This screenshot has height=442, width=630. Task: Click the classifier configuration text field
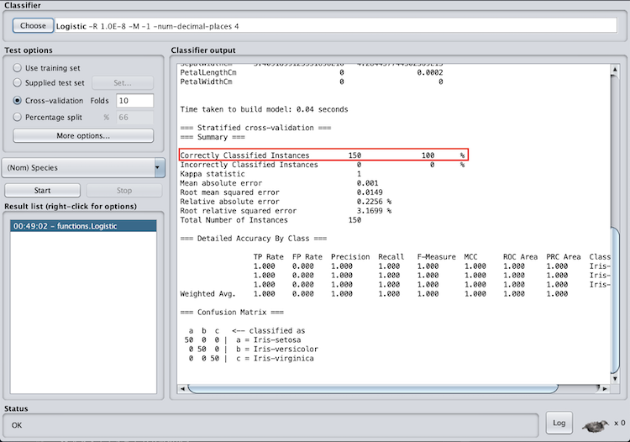336,26
